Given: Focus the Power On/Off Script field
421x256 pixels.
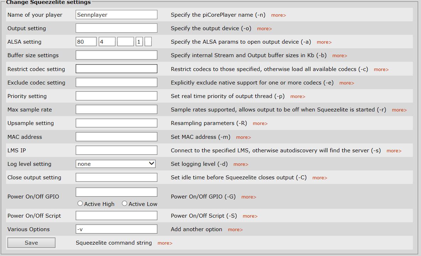Looking at the screenshot, I should pos(117,216).
